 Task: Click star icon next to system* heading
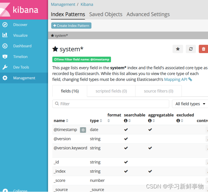tap(55, 49)
